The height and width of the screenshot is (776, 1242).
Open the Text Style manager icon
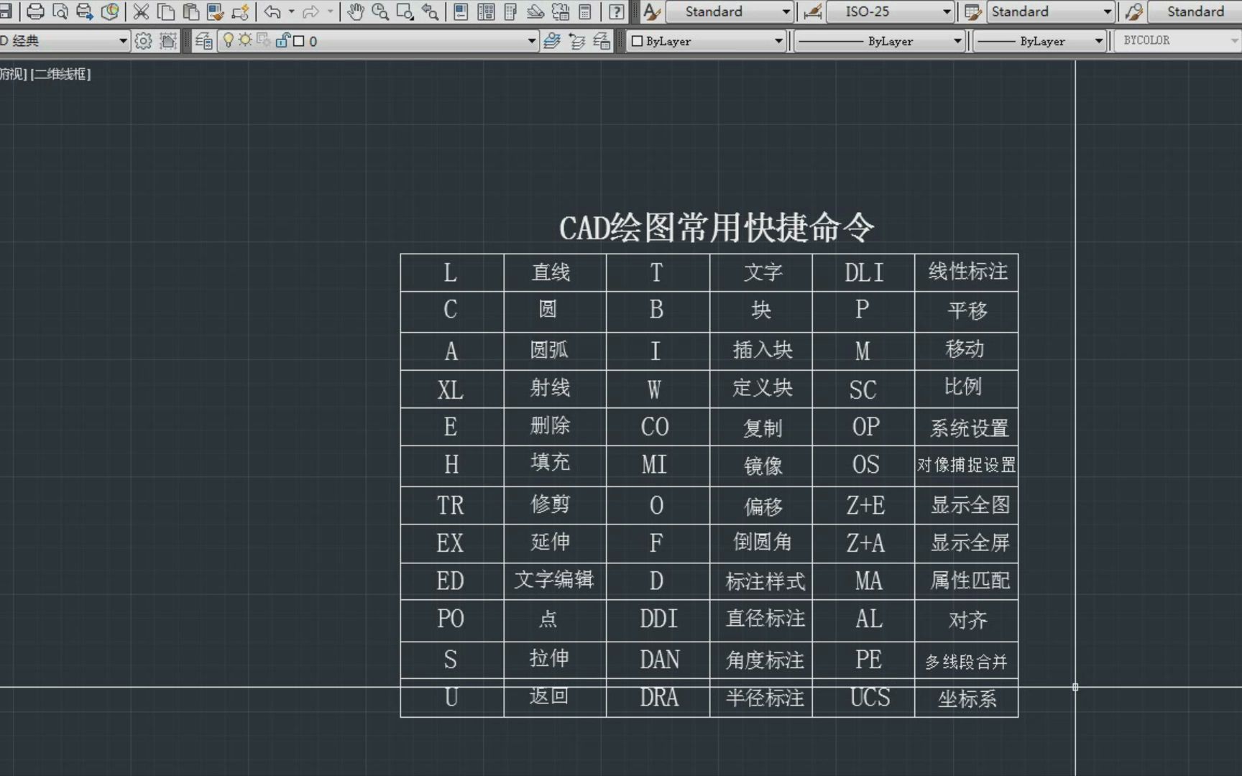click(x=652, y=11)
